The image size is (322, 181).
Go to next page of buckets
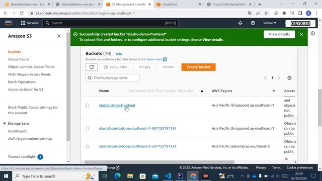tap(279, 78)
